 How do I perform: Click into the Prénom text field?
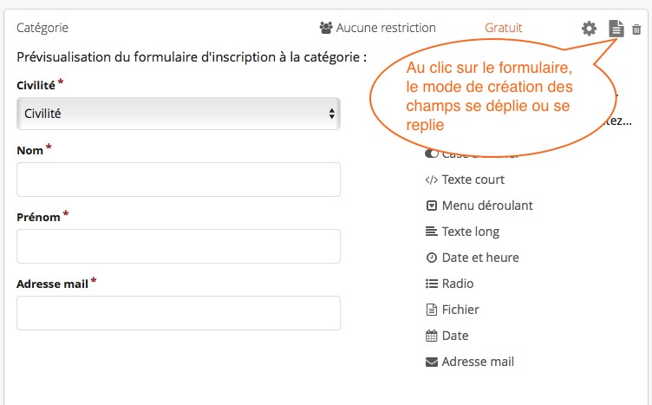[179, 246]
